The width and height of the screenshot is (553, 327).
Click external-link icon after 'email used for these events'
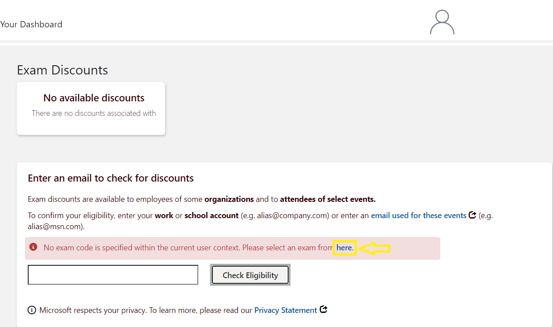pos(472,215)
